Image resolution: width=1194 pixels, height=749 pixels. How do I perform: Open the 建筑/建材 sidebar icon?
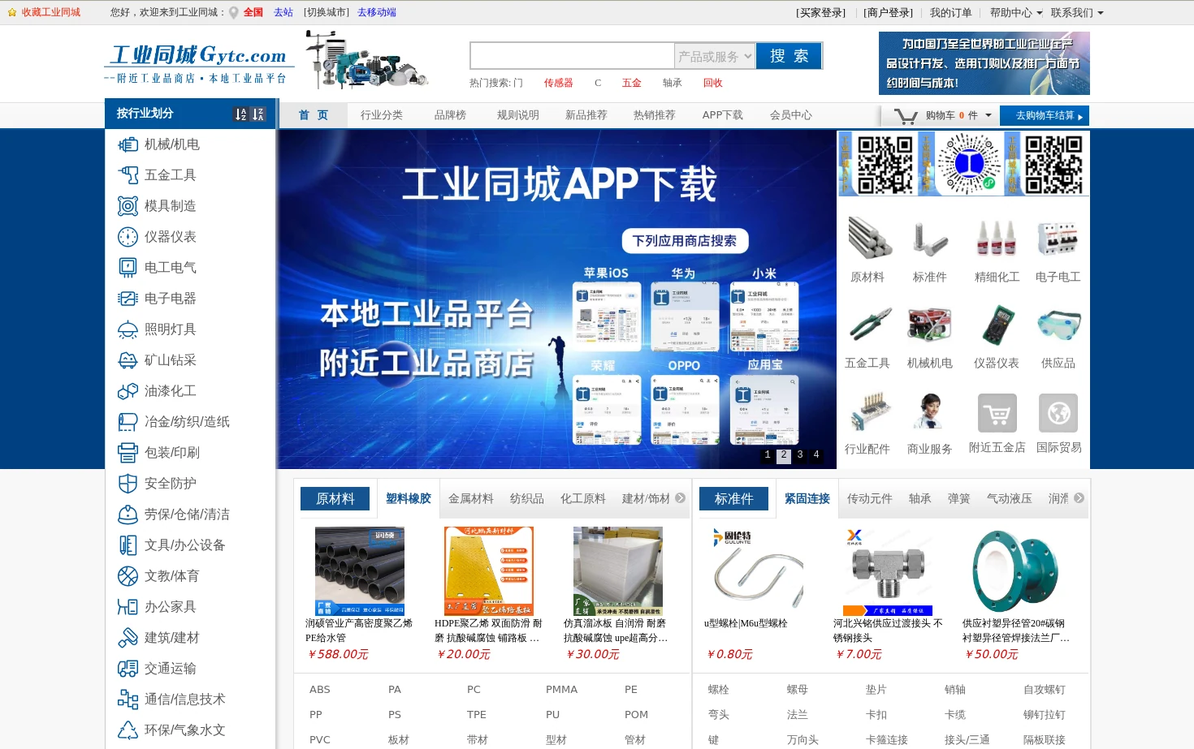coord(128,638)
